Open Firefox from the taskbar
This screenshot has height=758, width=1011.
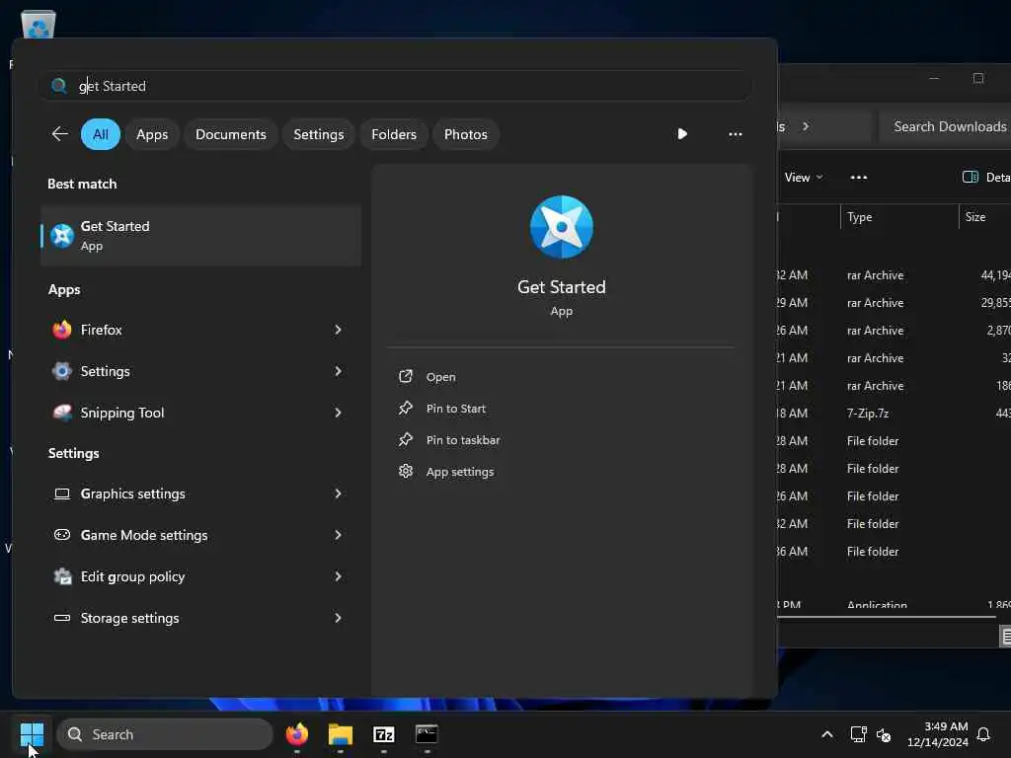coord(296,734)
